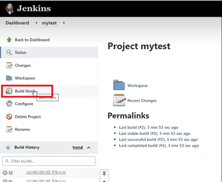Open Workspace link in main panel
The height and width of the screenshot is (182, 222).
pyautogui.click(x=137, y=86)
